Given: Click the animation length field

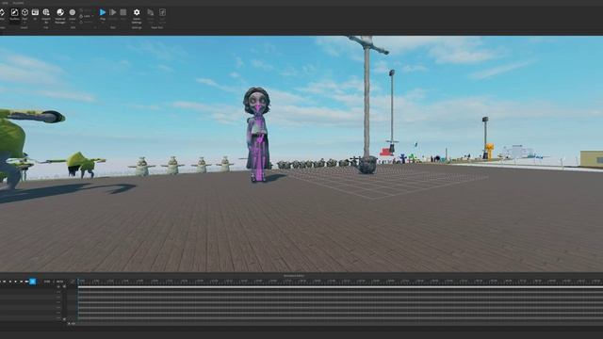Looking at the screenshot, I should click(x=60, y=282).
